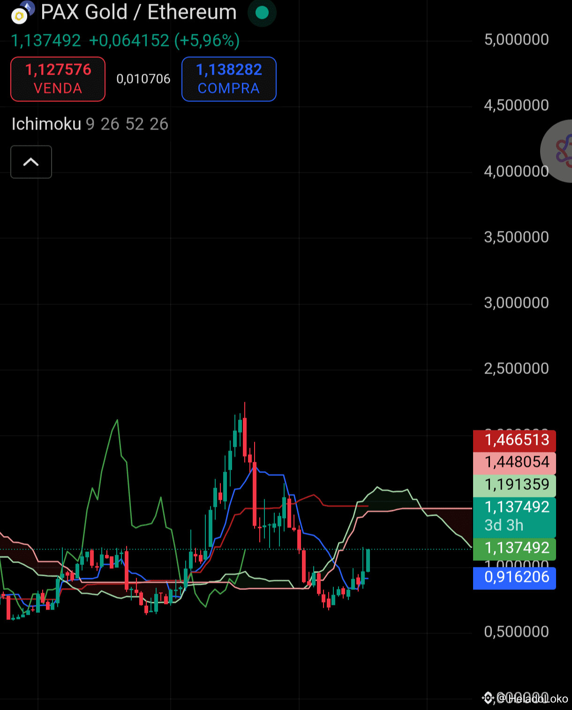Tap the 0,010706 spread value
This screenshot has height=710, width=572.
pos(143,79)
